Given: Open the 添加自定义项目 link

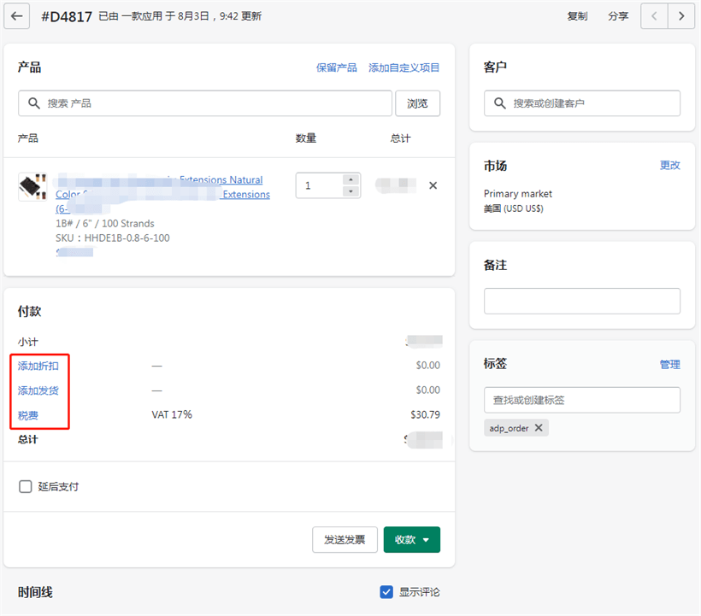Looking at the screenshot, I should tap(404, 67).
